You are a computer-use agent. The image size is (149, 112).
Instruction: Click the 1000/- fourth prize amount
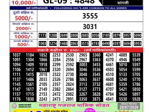pos(23,37)
